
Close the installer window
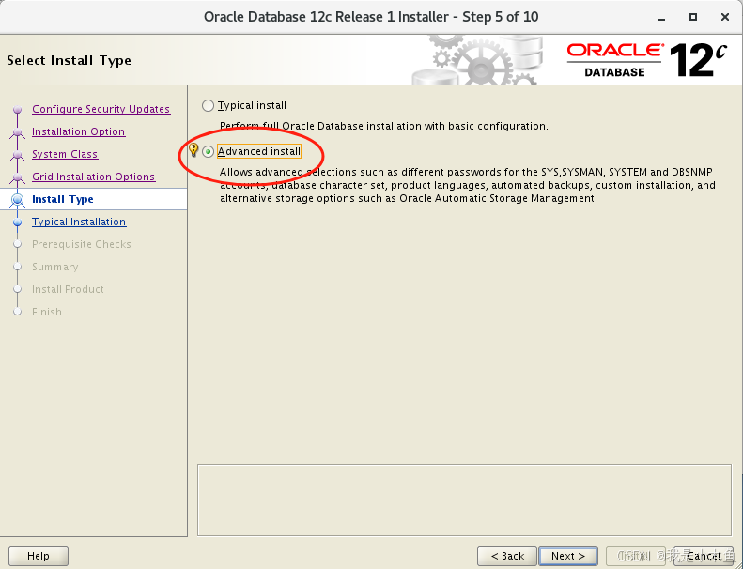point(725,17)
